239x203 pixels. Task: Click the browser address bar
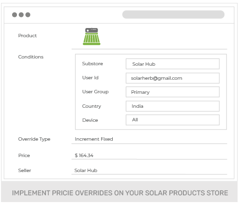(173, 14)
